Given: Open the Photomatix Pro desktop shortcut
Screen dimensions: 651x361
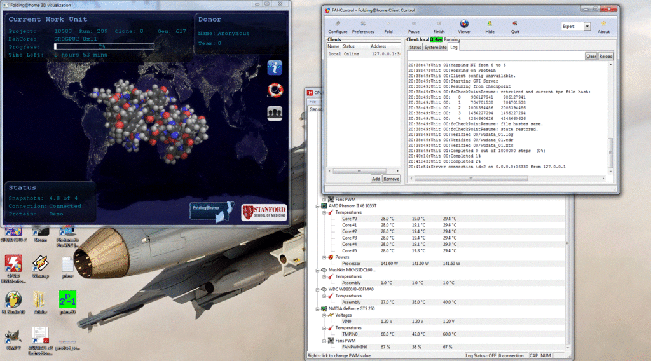Looking at the screenshot, I should [x=67, y=236].
